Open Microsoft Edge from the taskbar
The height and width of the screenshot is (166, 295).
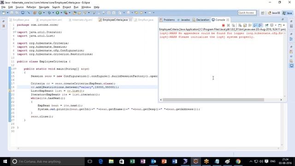pos(100,161)
